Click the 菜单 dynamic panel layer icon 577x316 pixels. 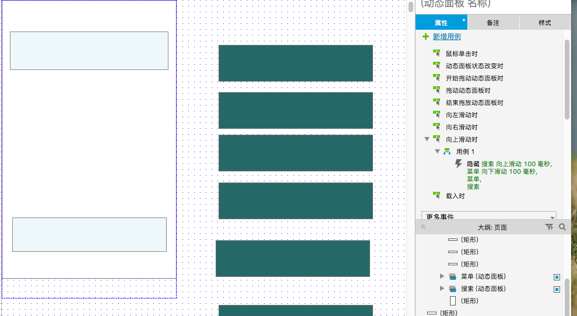click(453, 276)
